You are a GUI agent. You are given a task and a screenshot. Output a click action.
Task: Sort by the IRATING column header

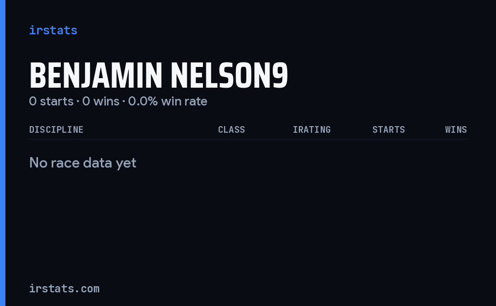pos(312,129)
